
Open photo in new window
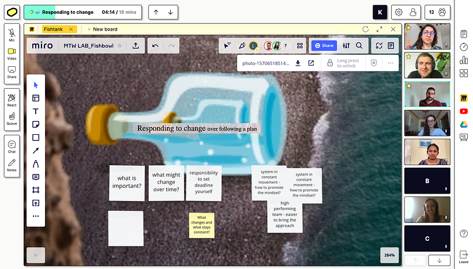[x=311, y=63]
